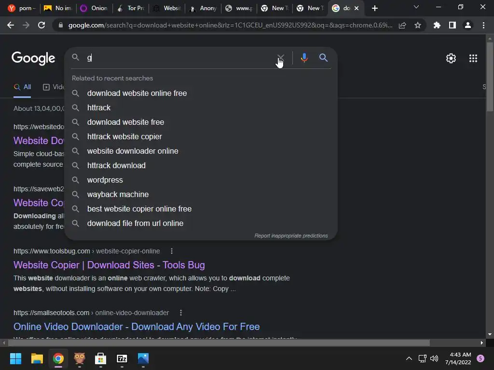Select suggestion 'website downloader online'

point(201,151)
